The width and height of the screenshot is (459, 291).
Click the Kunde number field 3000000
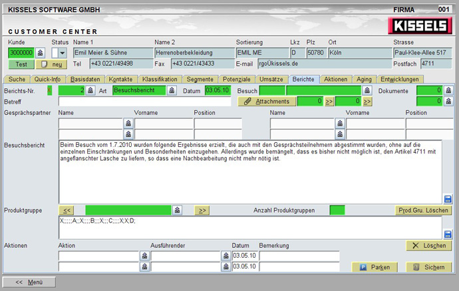[21, 53]
